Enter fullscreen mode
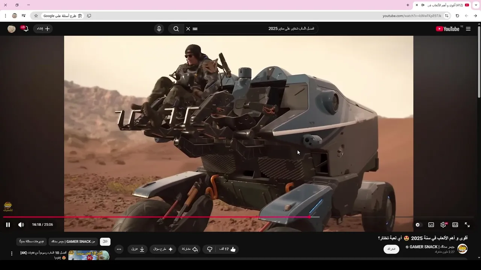 (467, 225)
